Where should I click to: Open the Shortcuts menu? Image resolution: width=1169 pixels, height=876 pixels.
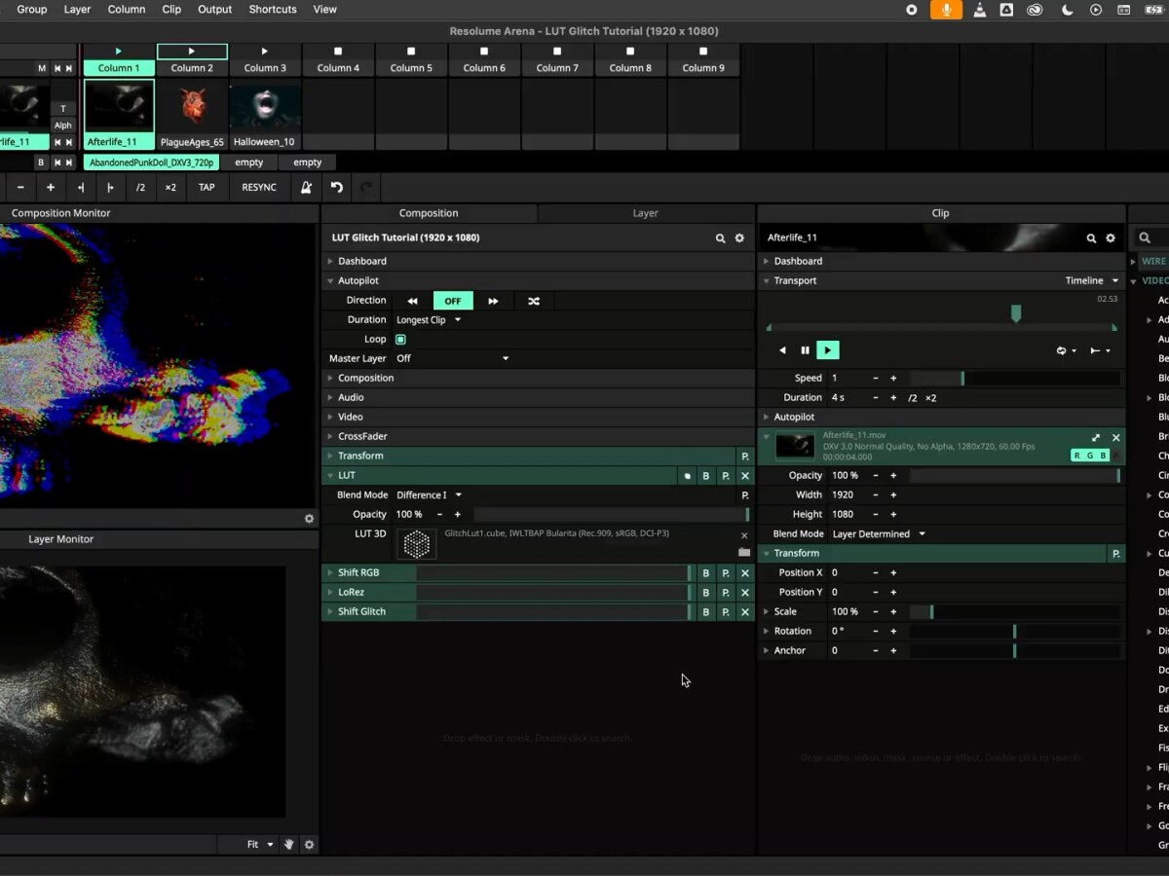pos(272,10)
